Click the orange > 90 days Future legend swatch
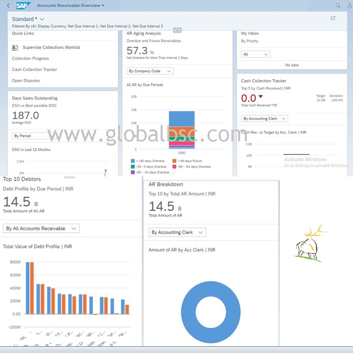The height and width of the screenshot is (353, 353). [x=175, y=161]
